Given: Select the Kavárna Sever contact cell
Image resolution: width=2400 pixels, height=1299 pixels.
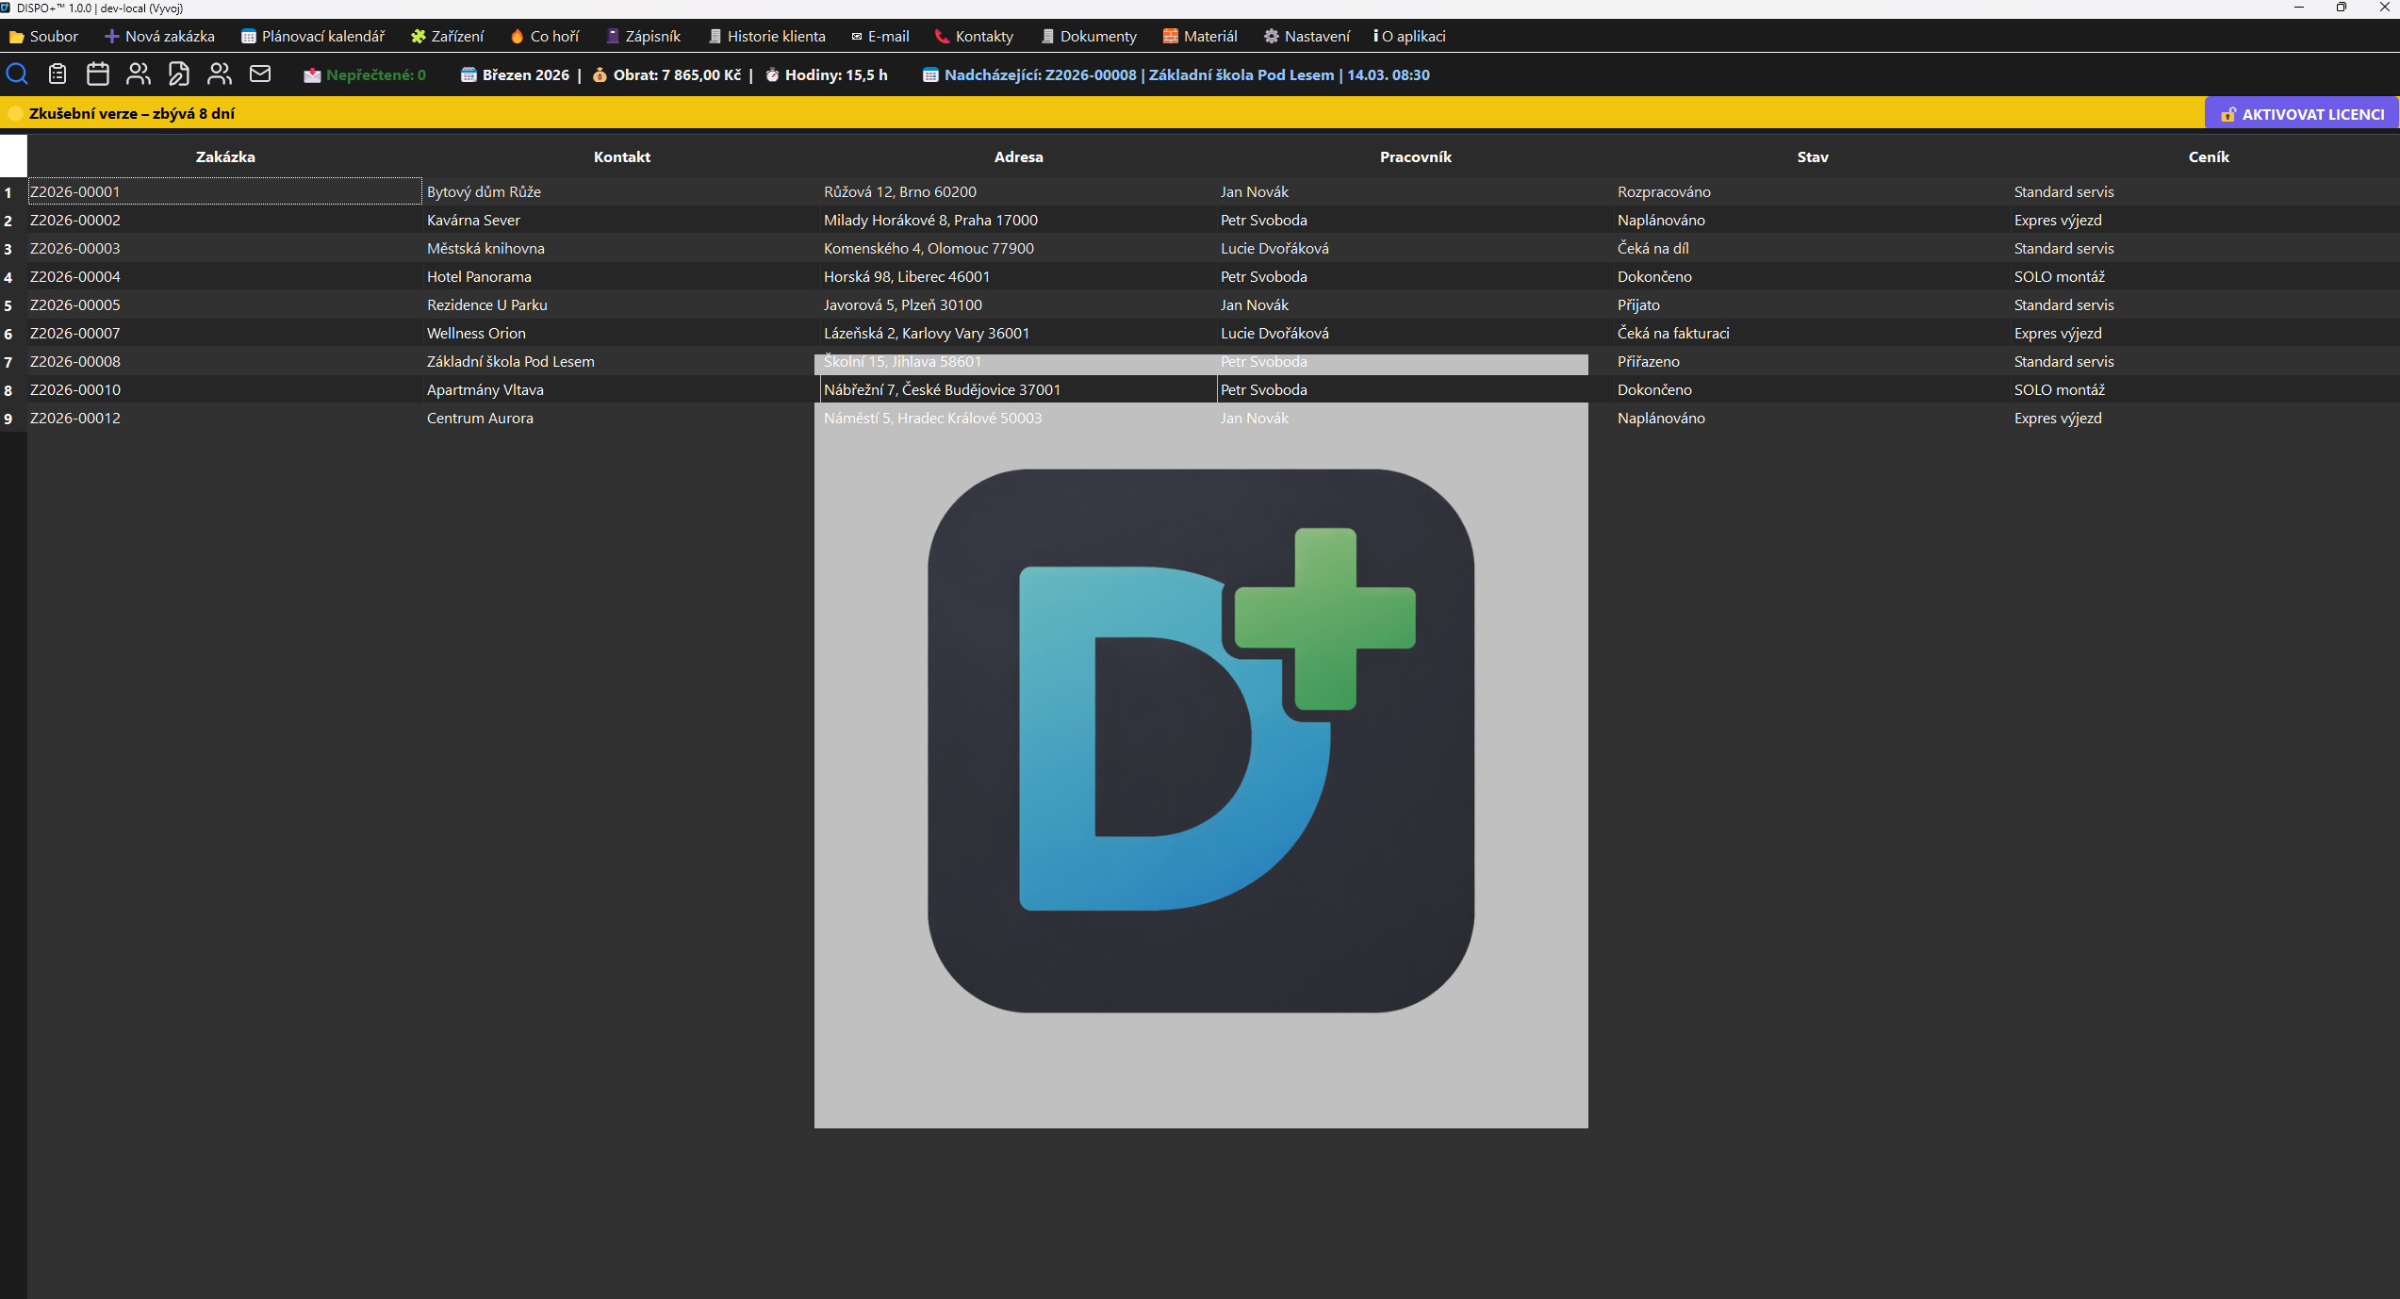Looking at the screenshot, I should [x=622, y=220].
